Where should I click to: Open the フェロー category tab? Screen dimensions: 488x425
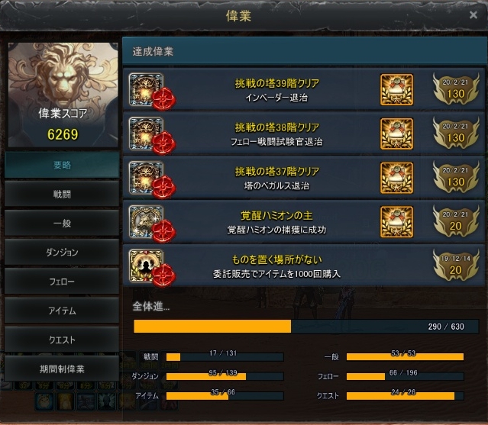coord(62,282)
